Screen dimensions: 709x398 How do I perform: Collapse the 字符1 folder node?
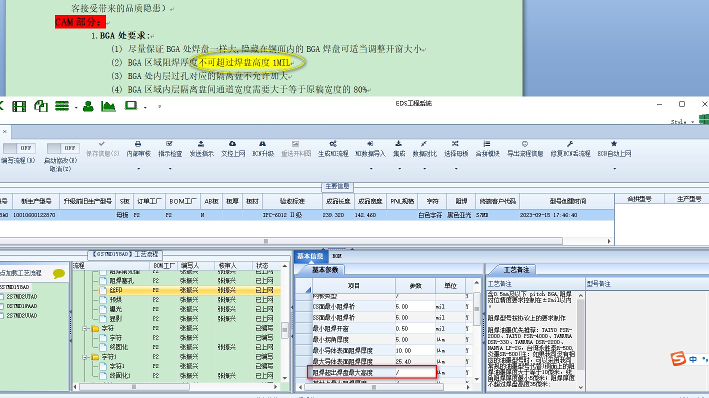[x=85, y=357]
